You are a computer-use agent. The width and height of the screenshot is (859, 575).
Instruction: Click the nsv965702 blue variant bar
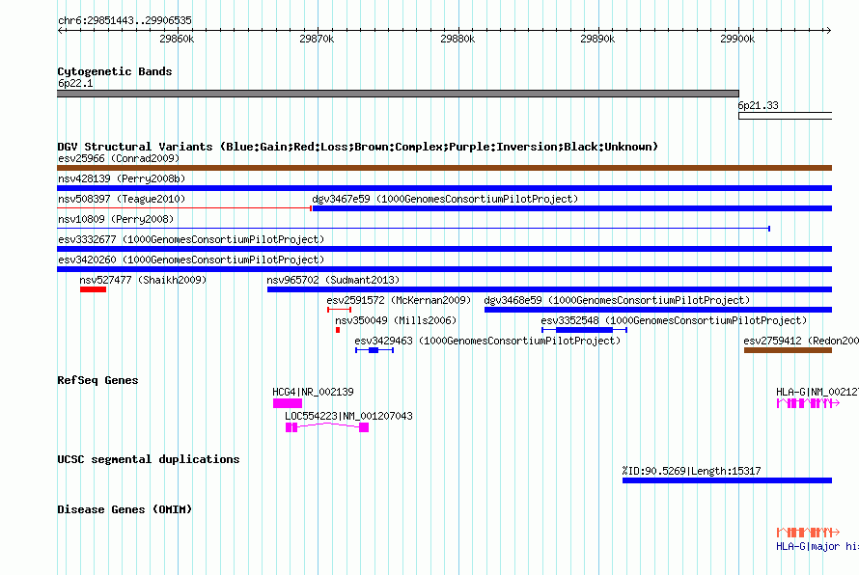pyautogui.click(x=549, y=289)
